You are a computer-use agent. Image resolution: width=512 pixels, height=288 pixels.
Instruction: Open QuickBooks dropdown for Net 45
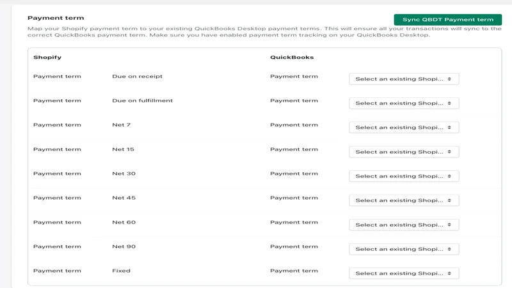404,200
